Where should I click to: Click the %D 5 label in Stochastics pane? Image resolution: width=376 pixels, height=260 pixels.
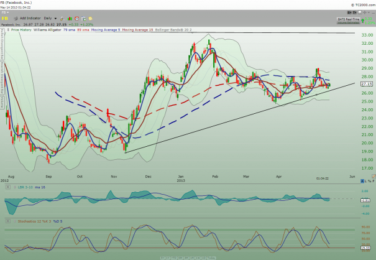58,221
